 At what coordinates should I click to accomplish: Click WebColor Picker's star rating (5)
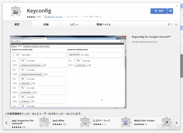[139, 124]
